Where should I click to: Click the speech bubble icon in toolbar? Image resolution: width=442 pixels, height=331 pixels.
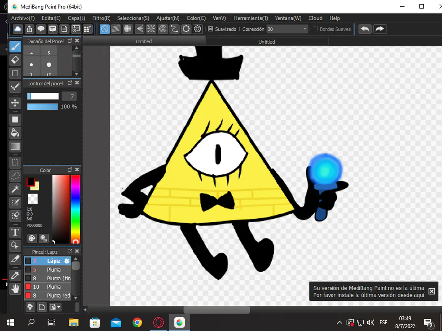pyautogui.click(x=41, y=29)
